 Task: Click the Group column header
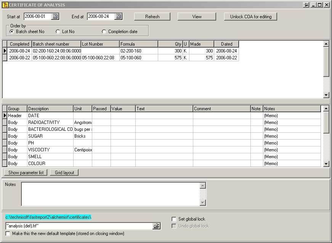(17, 109)
